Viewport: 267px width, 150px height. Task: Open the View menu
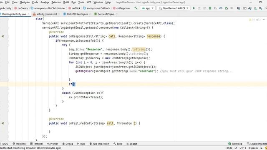click(x=15, y=2)
